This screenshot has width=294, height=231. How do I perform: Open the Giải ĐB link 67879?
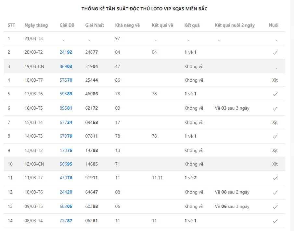[x=66, y=136]
